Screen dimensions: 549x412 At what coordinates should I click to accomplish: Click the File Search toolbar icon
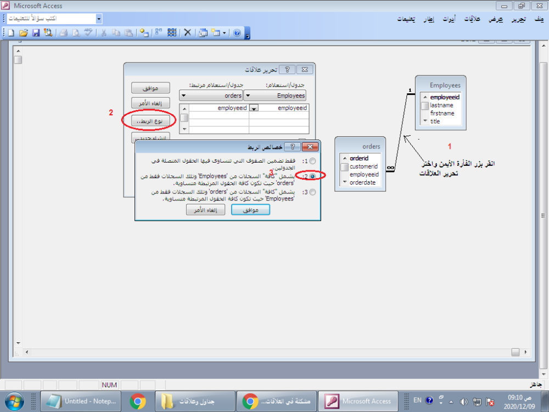pos(48,33)
